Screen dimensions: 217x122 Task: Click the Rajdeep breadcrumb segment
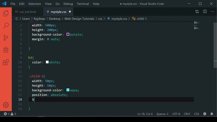39,19
